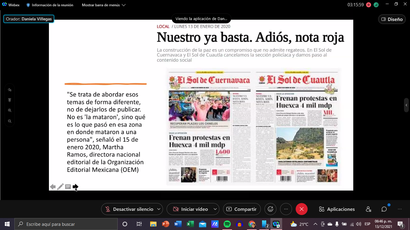Screen dimensions: 410x230
Task: Switch to PowerPoint on the taskbar
Action: point(166,224)
